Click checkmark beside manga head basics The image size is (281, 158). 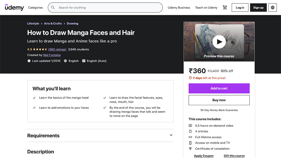click(x=34, y=98)
